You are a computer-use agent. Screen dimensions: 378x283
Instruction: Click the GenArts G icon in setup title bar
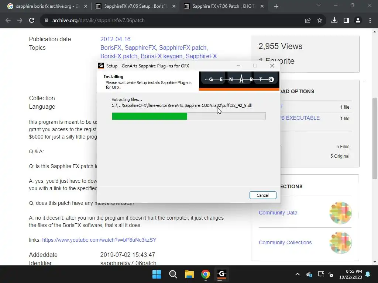coord(101,66)
